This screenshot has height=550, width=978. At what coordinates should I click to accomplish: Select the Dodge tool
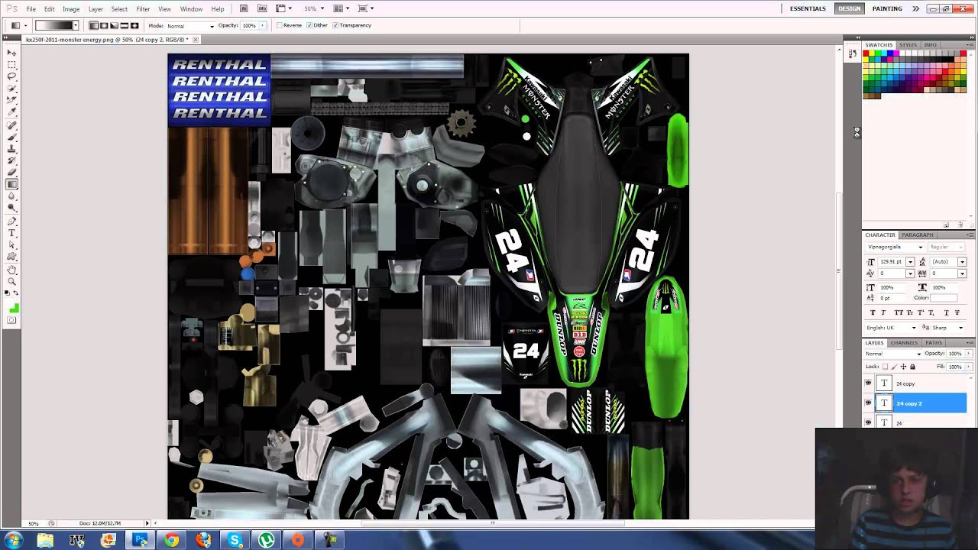pos(12,207)
